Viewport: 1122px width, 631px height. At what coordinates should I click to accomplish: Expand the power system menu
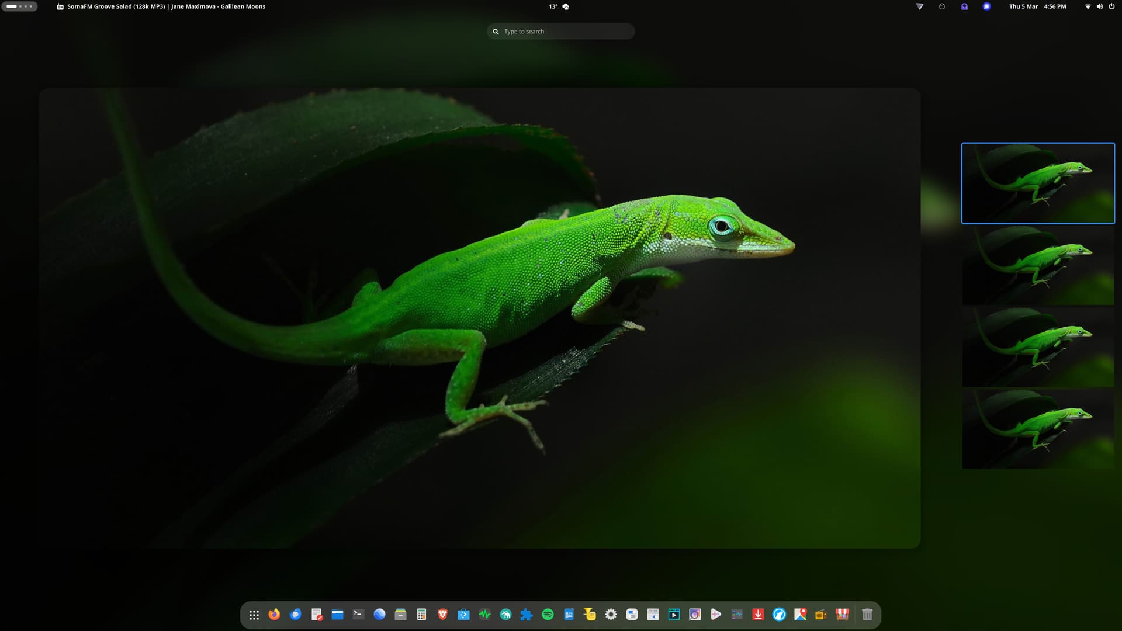[1111, 6]
